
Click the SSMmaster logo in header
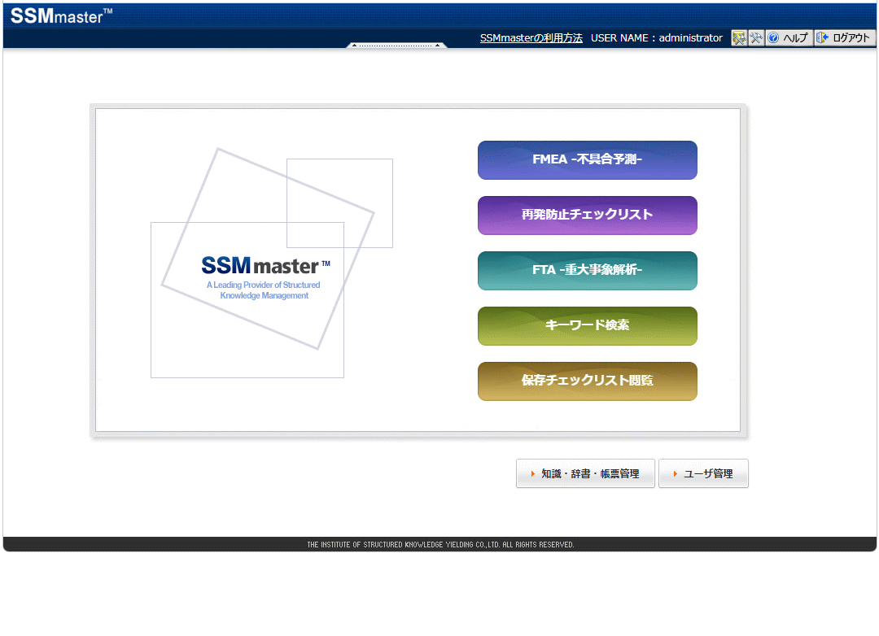61,15
